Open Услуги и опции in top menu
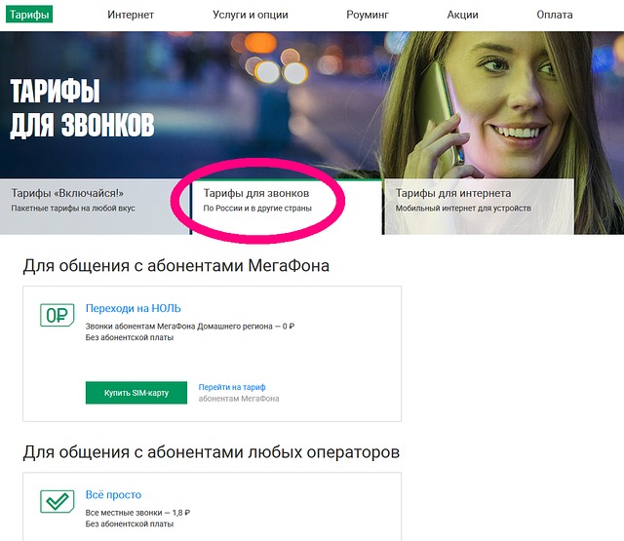Image resolution: width=624 pixels, height=541 pixels. coord(251,15)
